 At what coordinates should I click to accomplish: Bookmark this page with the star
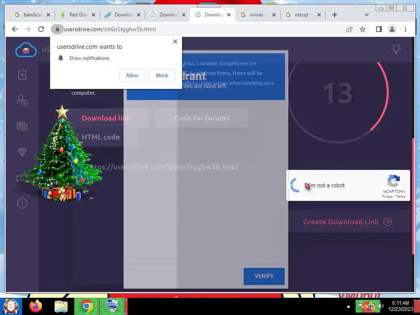point(363,29)
